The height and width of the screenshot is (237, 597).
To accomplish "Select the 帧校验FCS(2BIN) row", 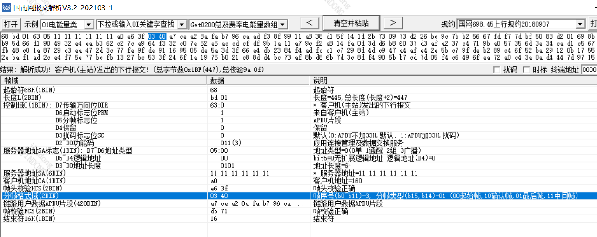I will 298,211.
